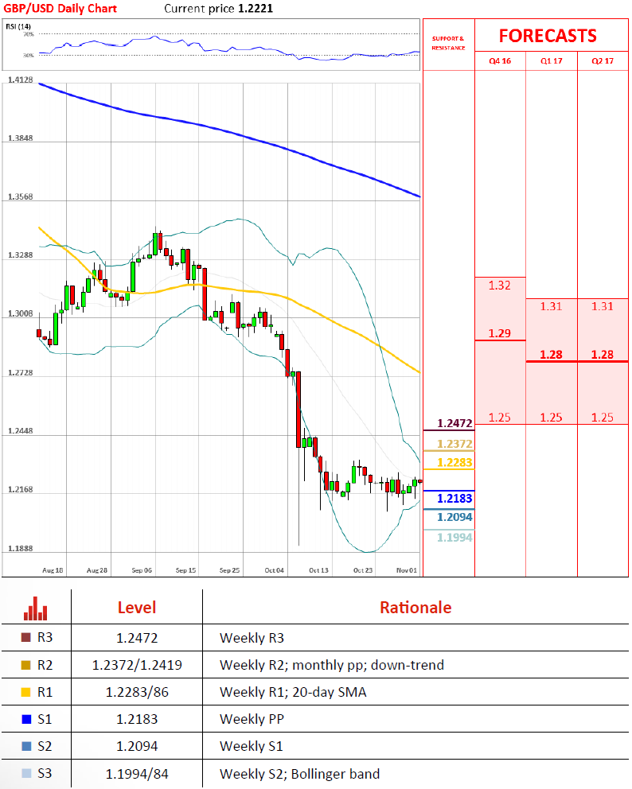
Task: Click the bold 1.28 value in Q2 17
Action: (603, 355)
